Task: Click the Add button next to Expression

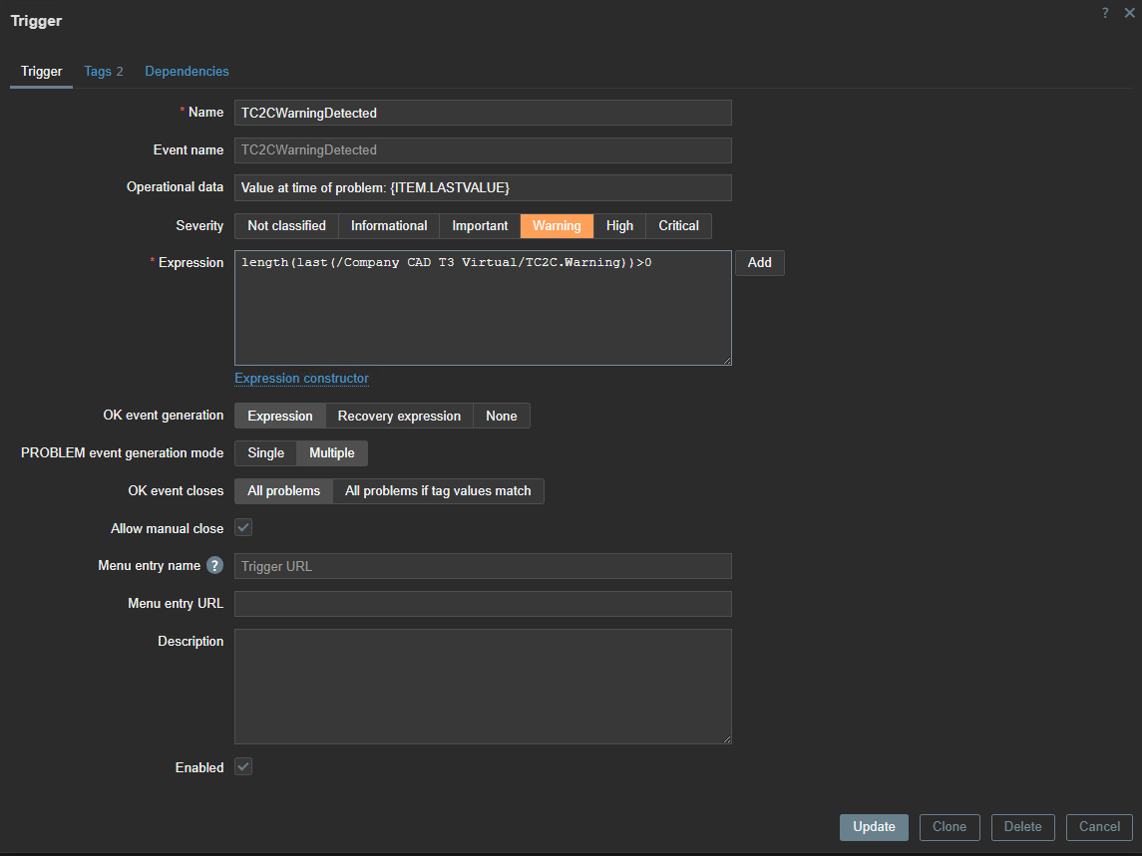Action: point(759,263)
